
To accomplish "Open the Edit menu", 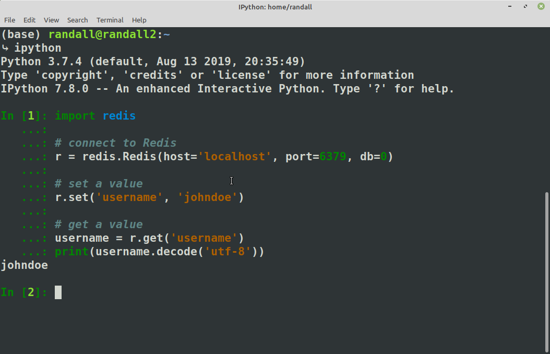I will [29, 20].
